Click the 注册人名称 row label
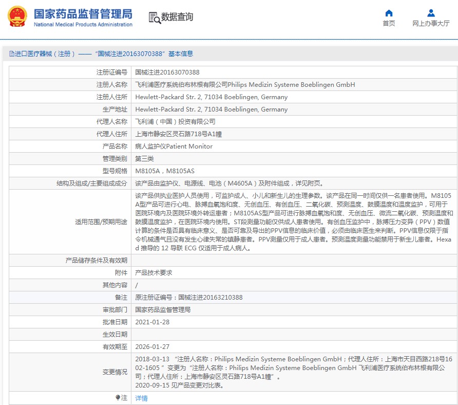The height and width of the screenshot is (405, 458). point(112,84)
